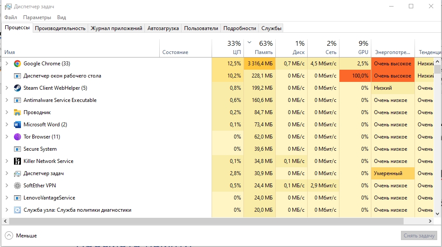Click the Google Chrome process icon
The width and height of the screenshot is (442, 247).
pyautogui.click(x=17, y=64)
